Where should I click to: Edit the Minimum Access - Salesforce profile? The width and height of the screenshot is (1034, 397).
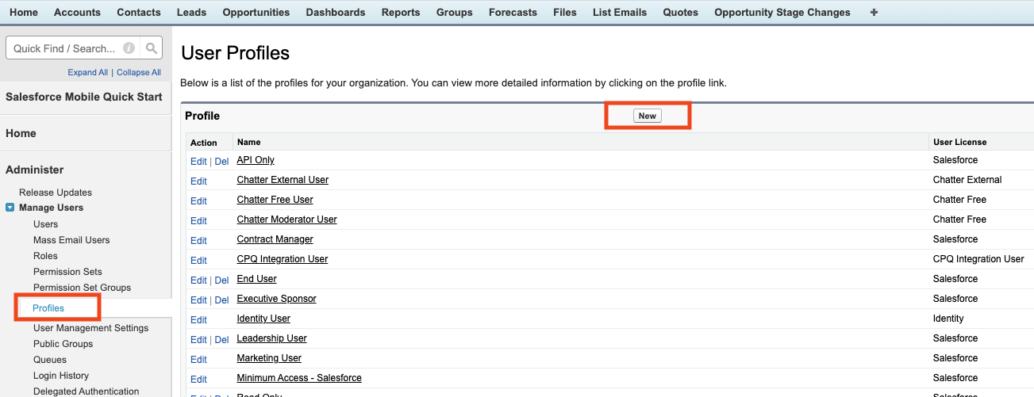[198, 379]
